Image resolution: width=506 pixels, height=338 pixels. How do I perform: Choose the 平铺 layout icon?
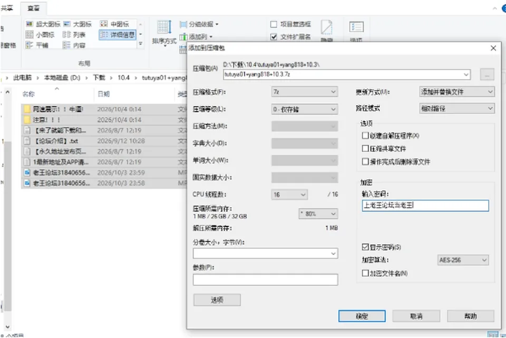point(30,45)
